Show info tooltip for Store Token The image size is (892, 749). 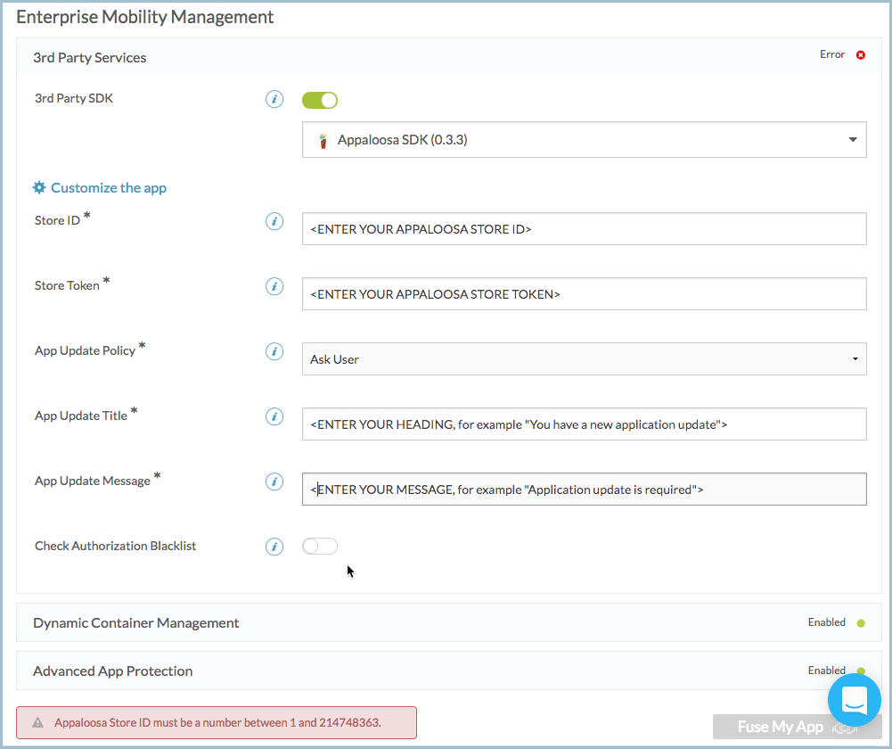coord(274,286)
